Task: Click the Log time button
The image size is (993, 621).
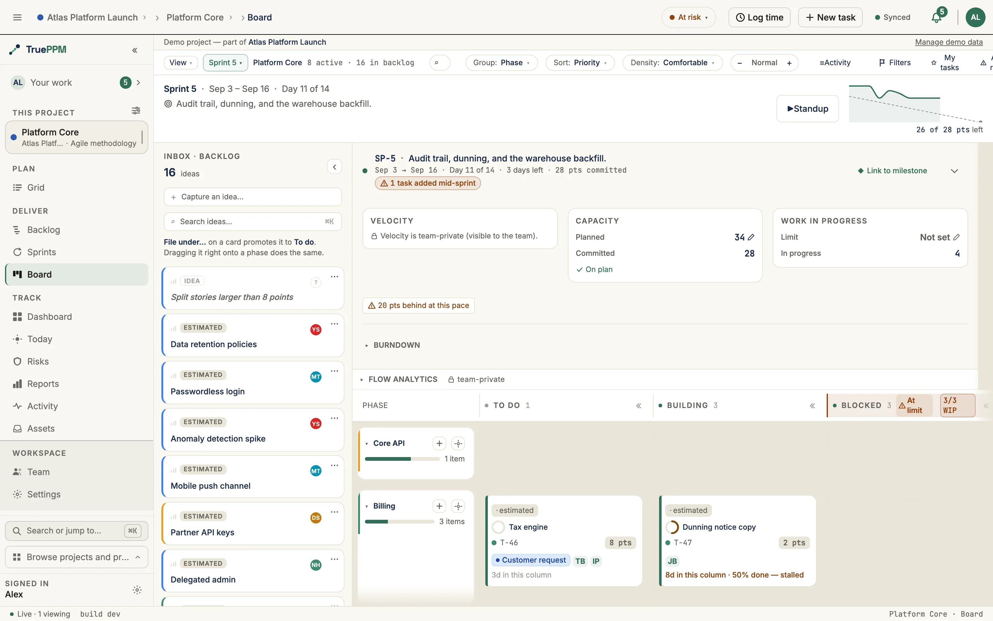Action: tap(760, 17)
